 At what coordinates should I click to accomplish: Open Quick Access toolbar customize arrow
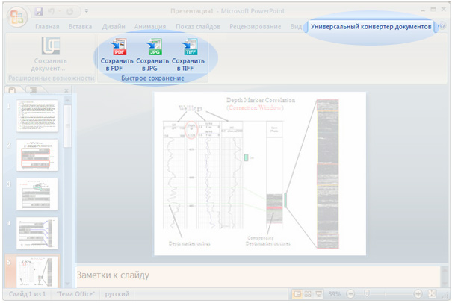86,11
